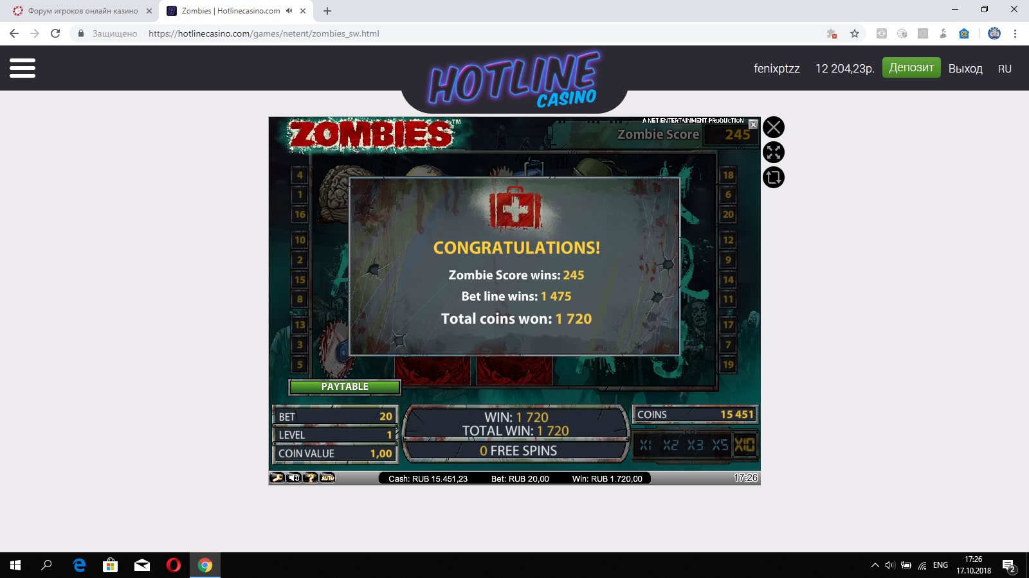1029x578 pixels.
Task: Click the gray concentric circle extension icon
Action: tap(923, 33)
